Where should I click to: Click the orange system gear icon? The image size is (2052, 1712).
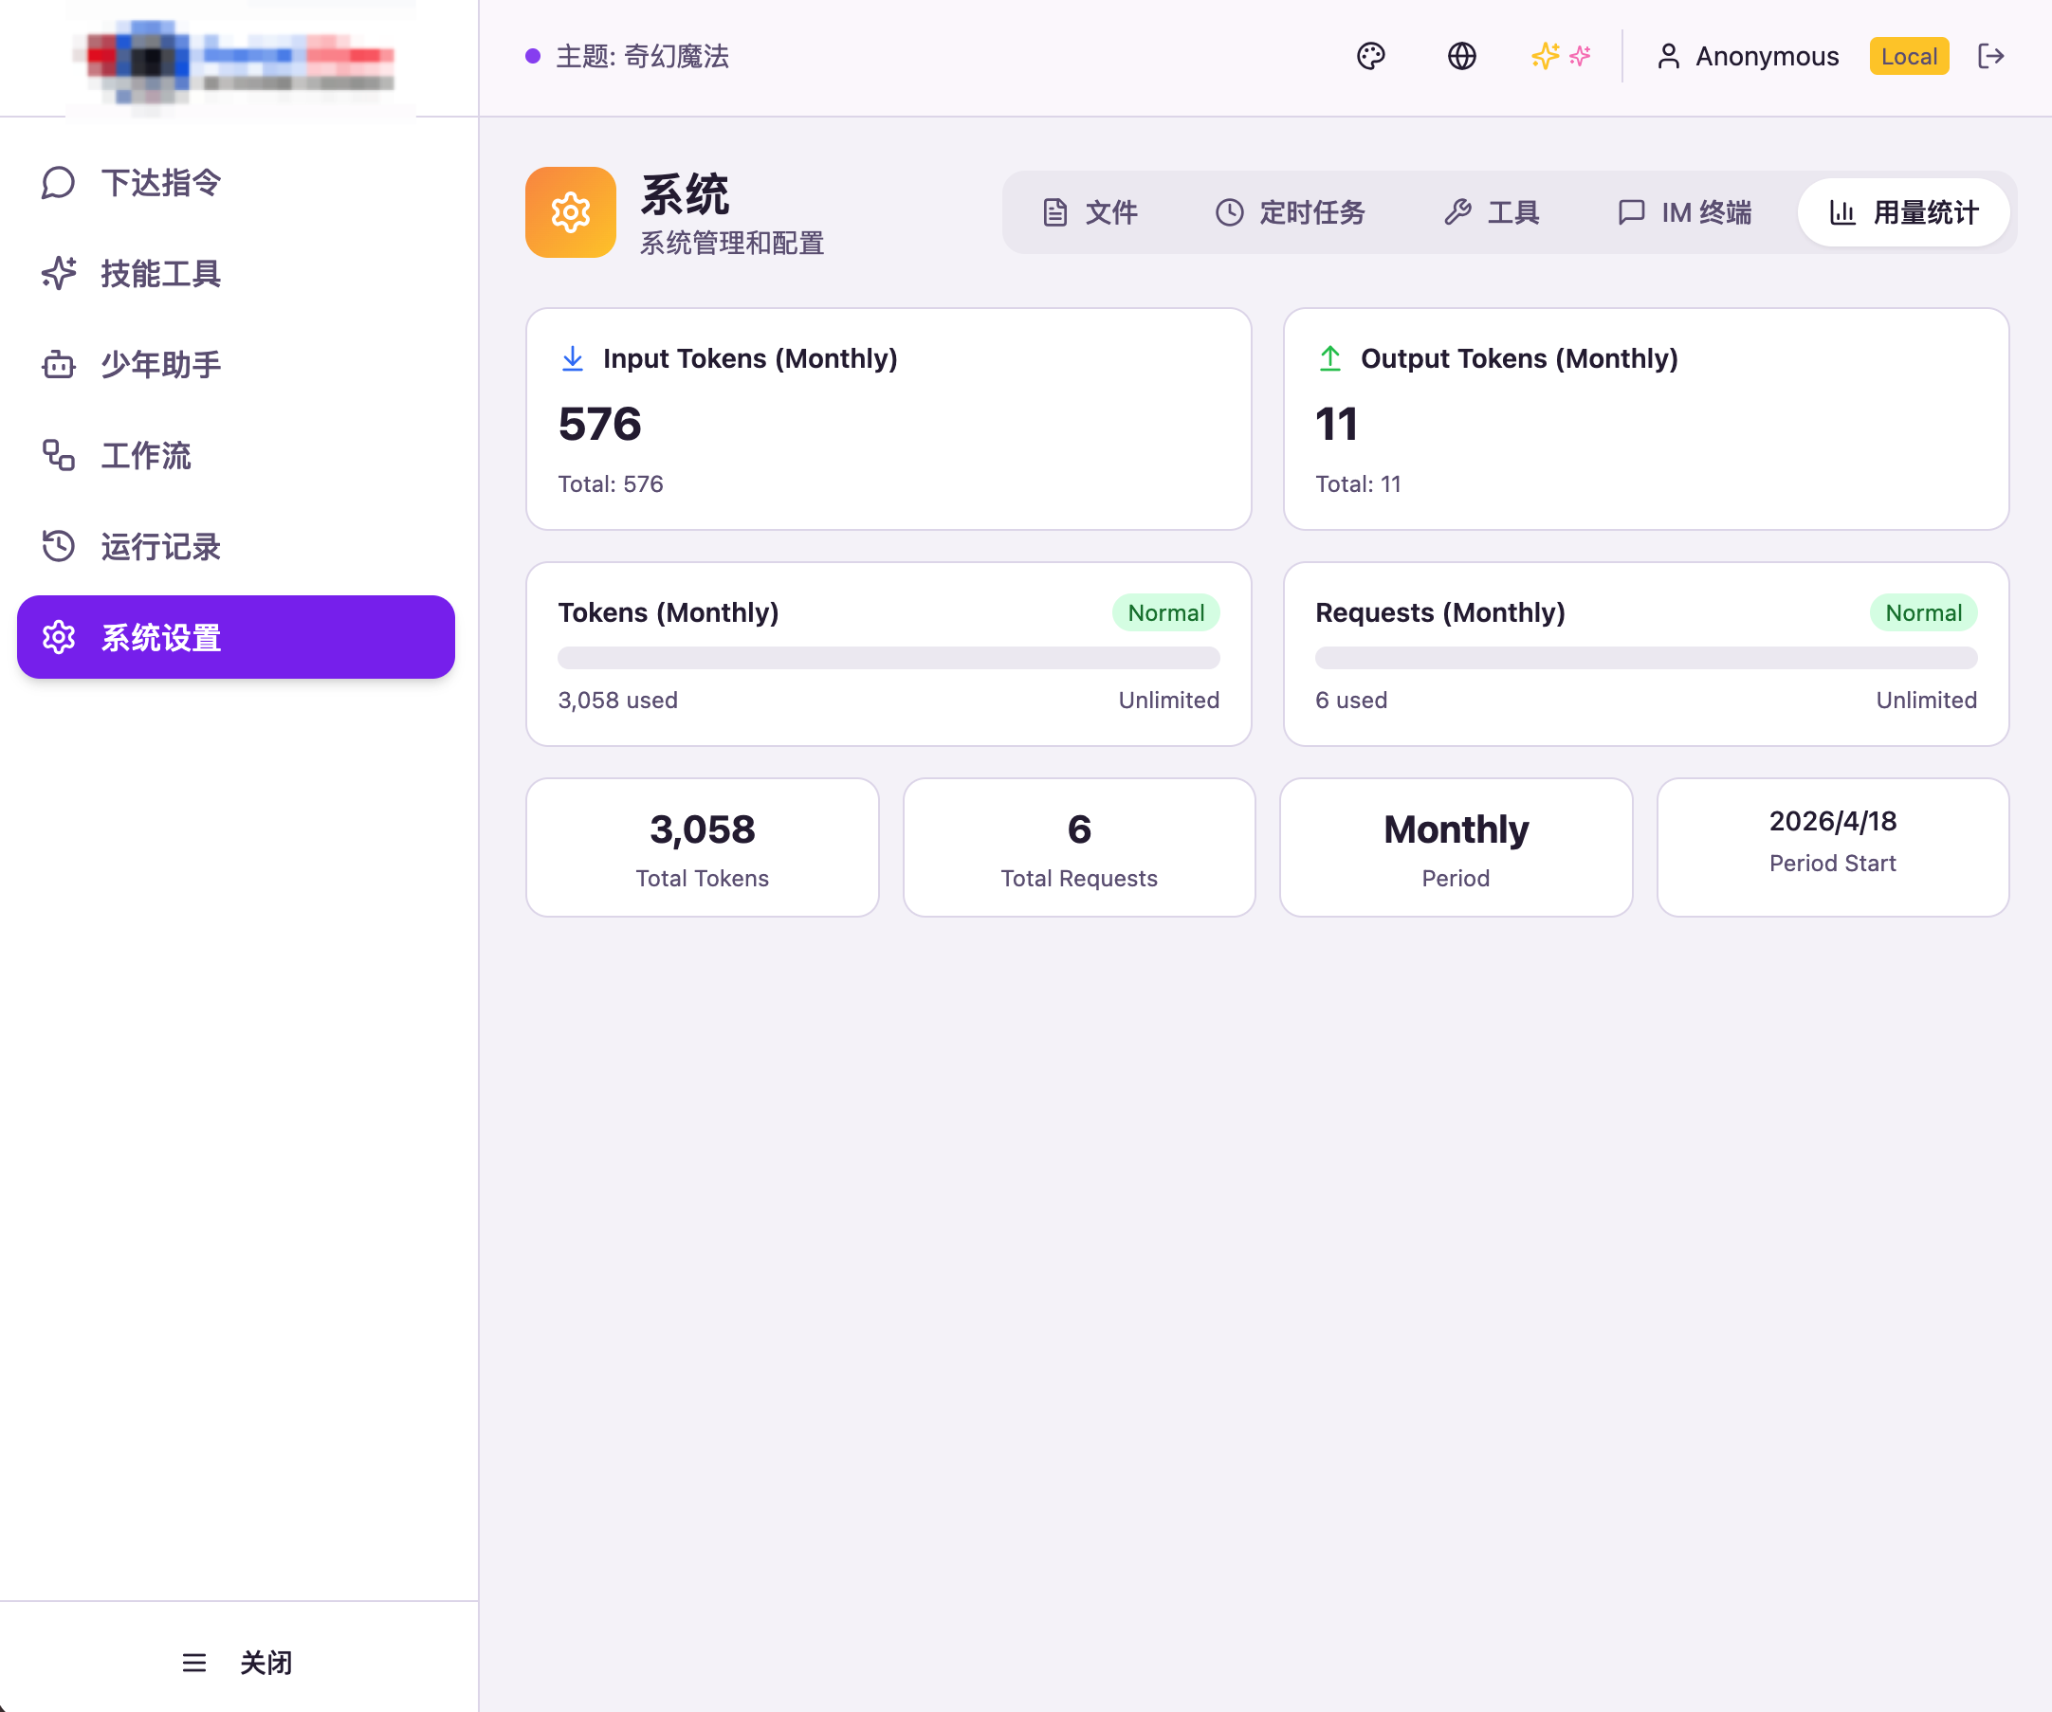[571, 212]
